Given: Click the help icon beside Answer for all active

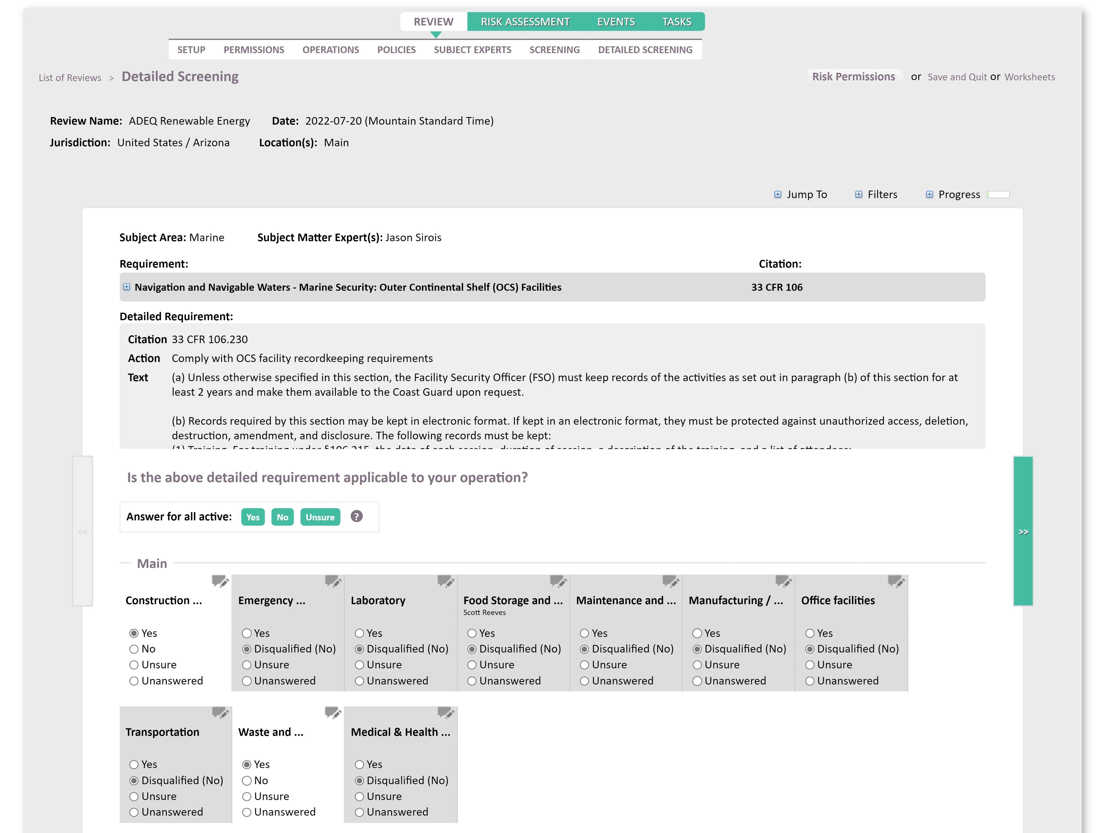Looking at the screenshot, I should 357,517.
